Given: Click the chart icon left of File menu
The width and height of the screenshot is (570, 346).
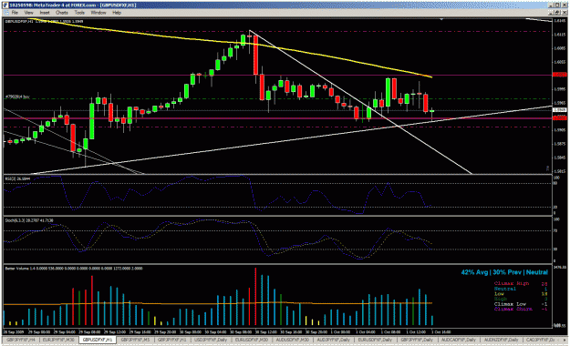Looking at the screenshot, I should 5,13.
